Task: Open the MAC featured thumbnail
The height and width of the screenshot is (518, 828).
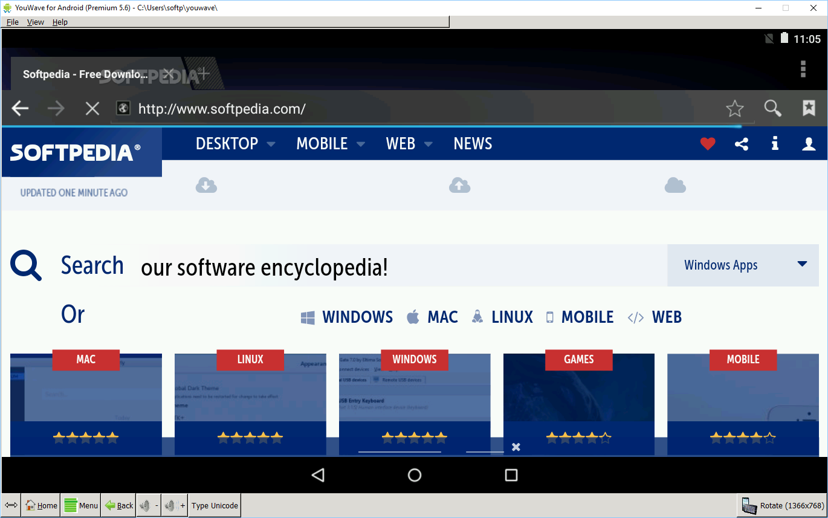Action: pyautogui.click(x=86, y=404)
